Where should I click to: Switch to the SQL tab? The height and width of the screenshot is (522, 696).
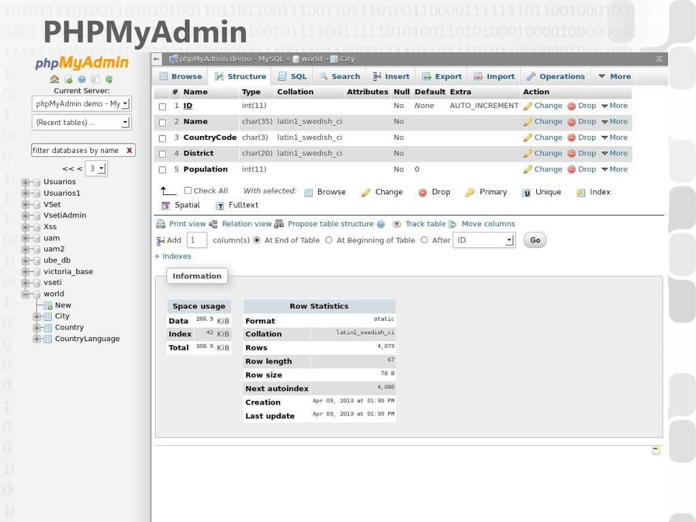tap(292, 76)
